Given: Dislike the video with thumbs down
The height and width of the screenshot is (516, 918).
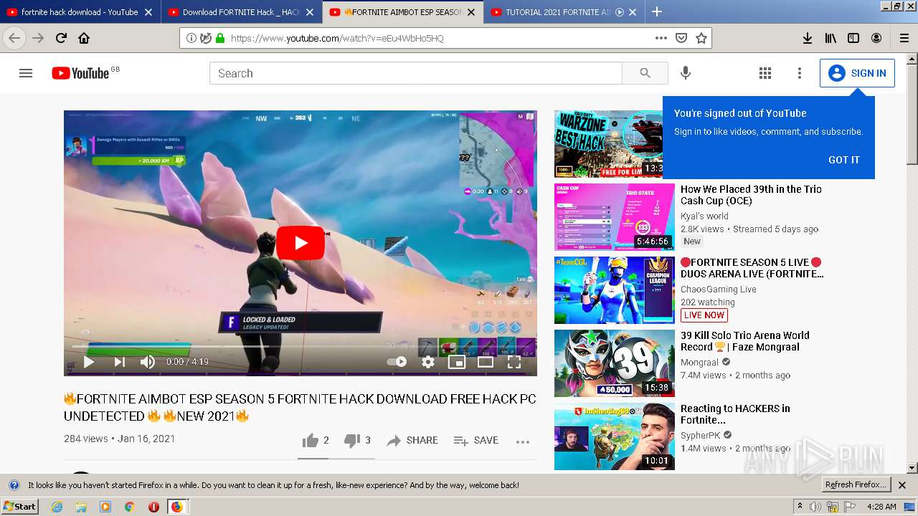Looking at the screenshot, I should [x=357, y=440].
